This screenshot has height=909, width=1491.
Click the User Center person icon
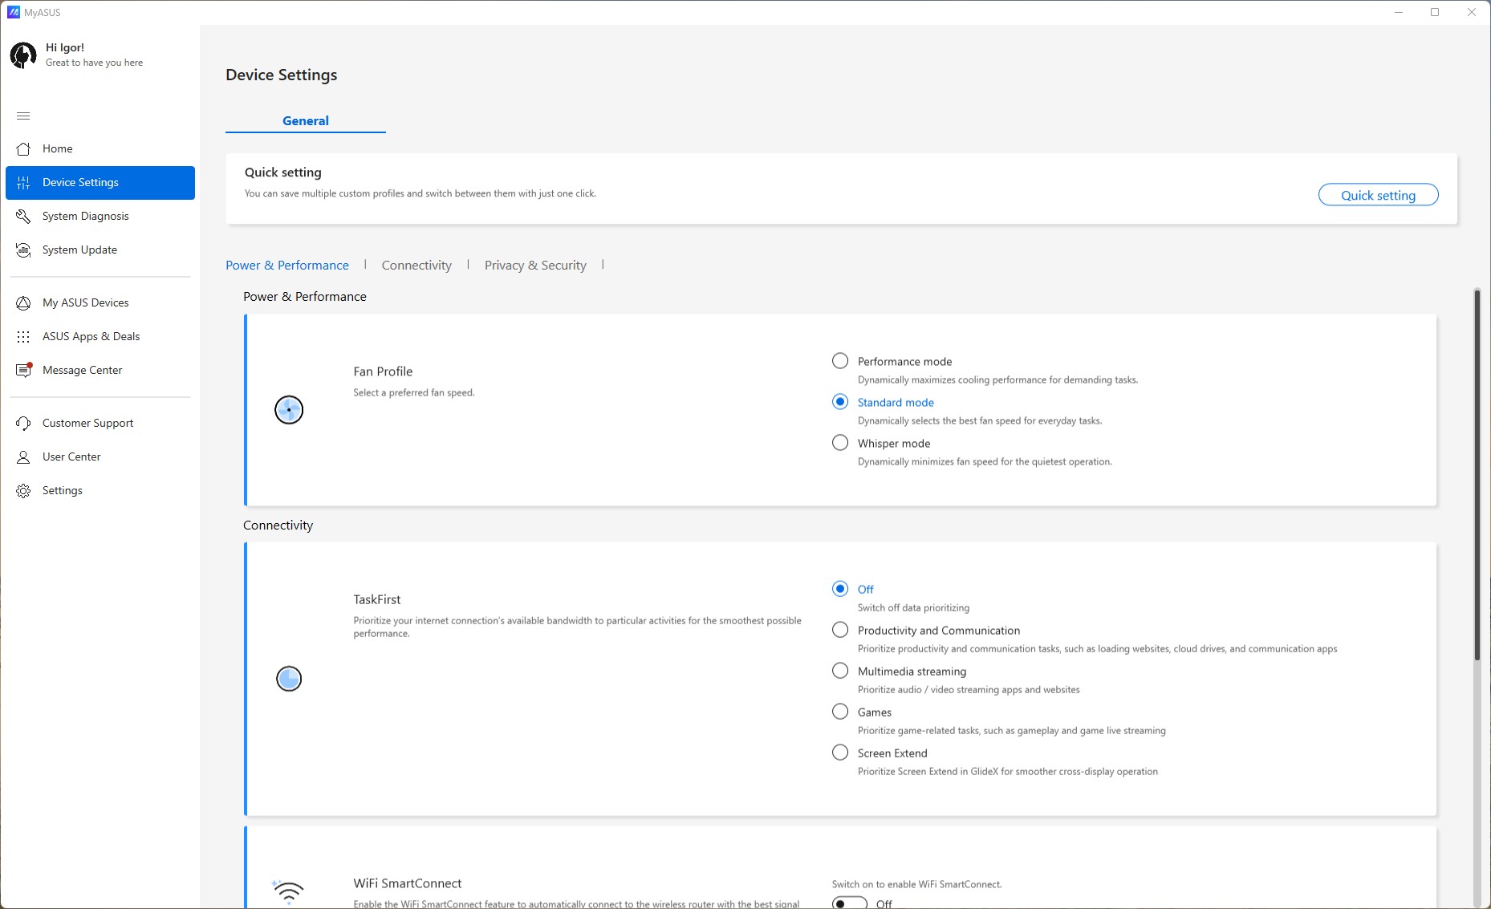[23, 457]
